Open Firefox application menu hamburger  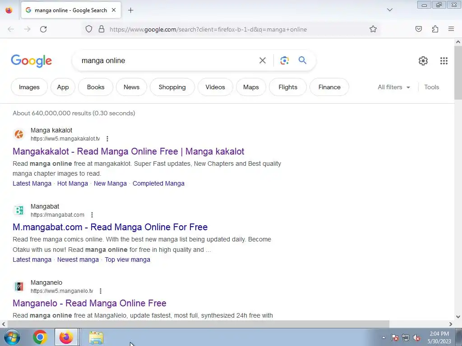click(451, 29)
